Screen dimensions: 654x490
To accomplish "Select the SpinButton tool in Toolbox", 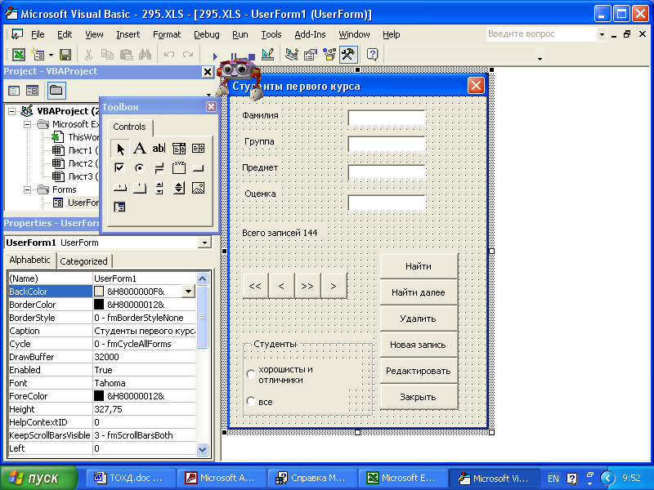I will click(179, 188).
